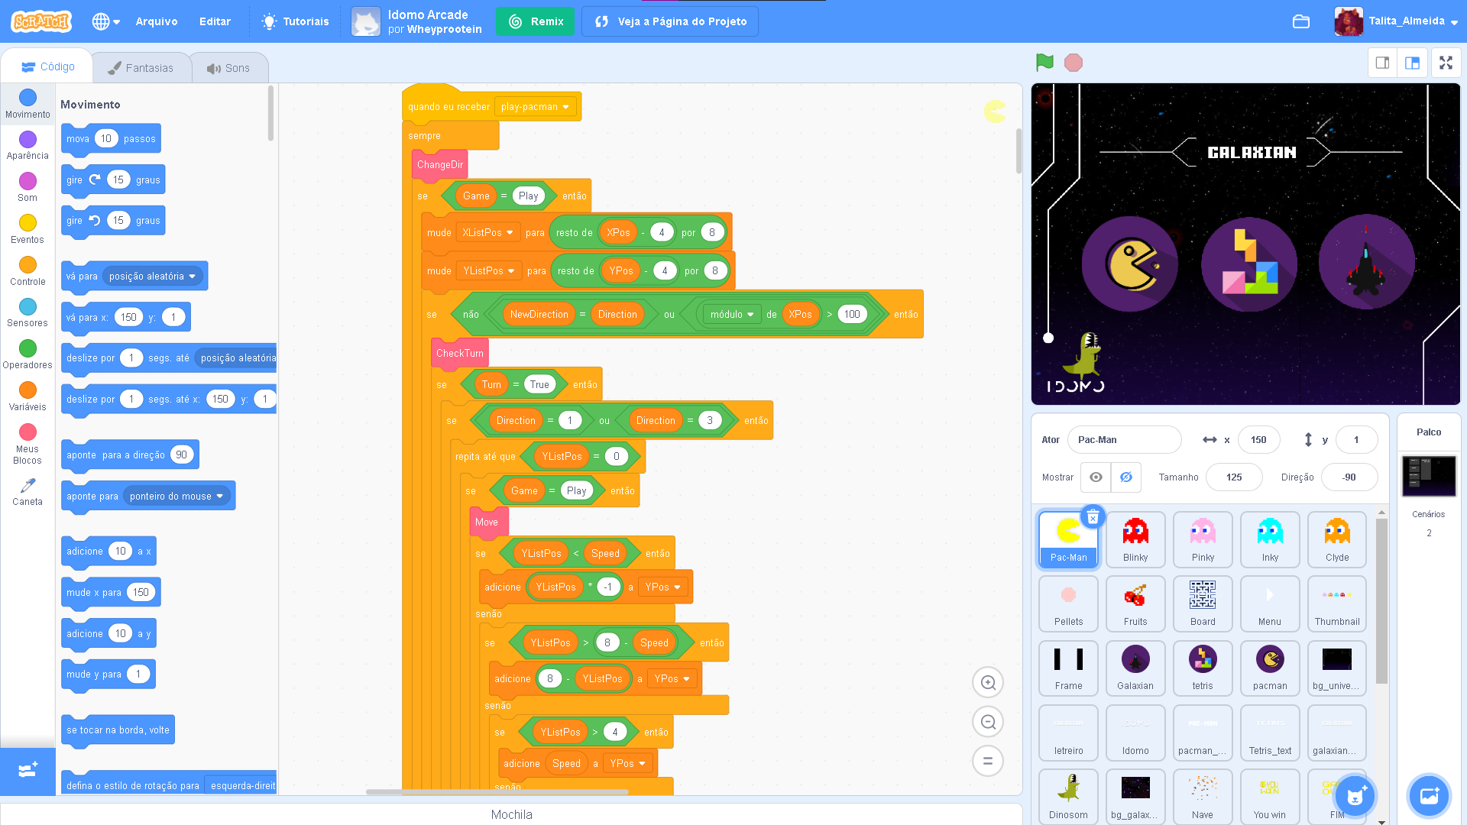Select the Blinky sprite thumbnail
The width and height of the screenshot is (1467, 825).
click(1135, 539)
